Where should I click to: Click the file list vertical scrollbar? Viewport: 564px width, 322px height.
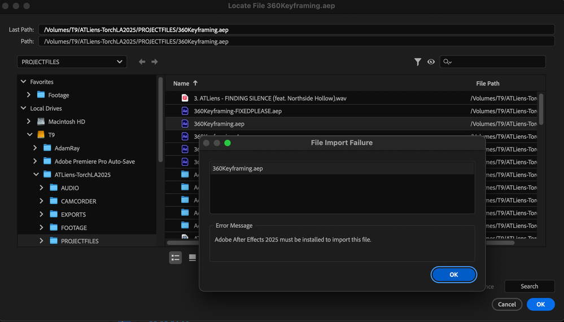click(x=541, y=109)
